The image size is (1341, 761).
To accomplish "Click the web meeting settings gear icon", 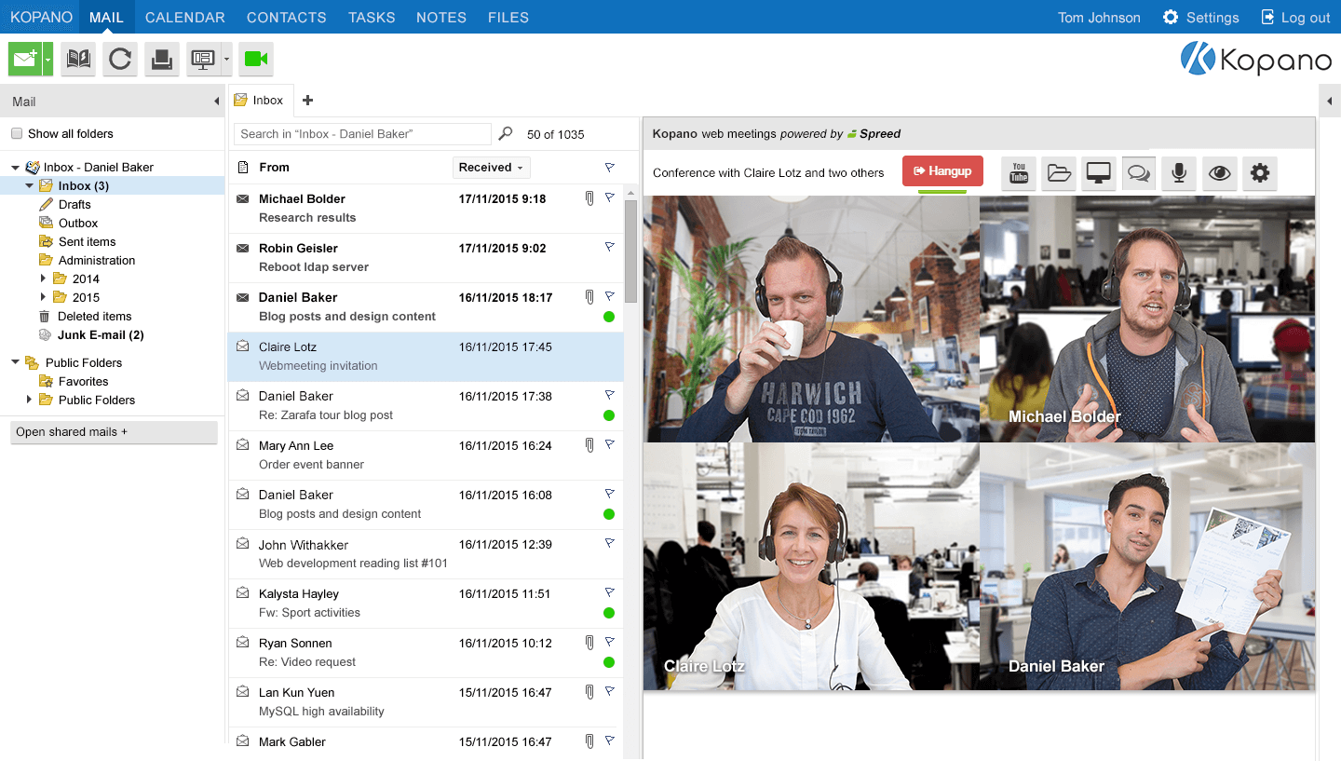I will pos(1260,173).
